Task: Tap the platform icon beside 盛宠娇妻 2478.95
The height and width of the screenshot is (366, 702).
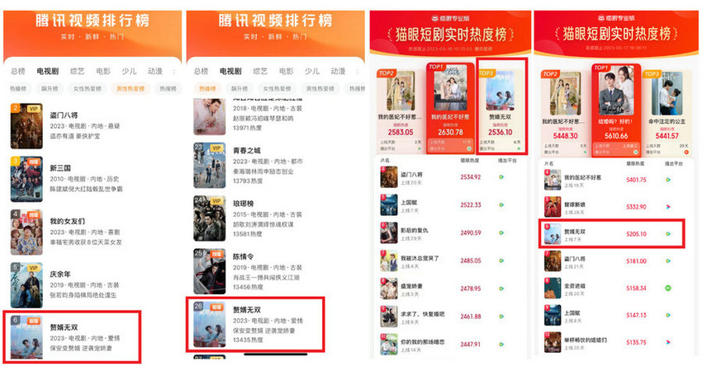Action: tap(501, 289)
